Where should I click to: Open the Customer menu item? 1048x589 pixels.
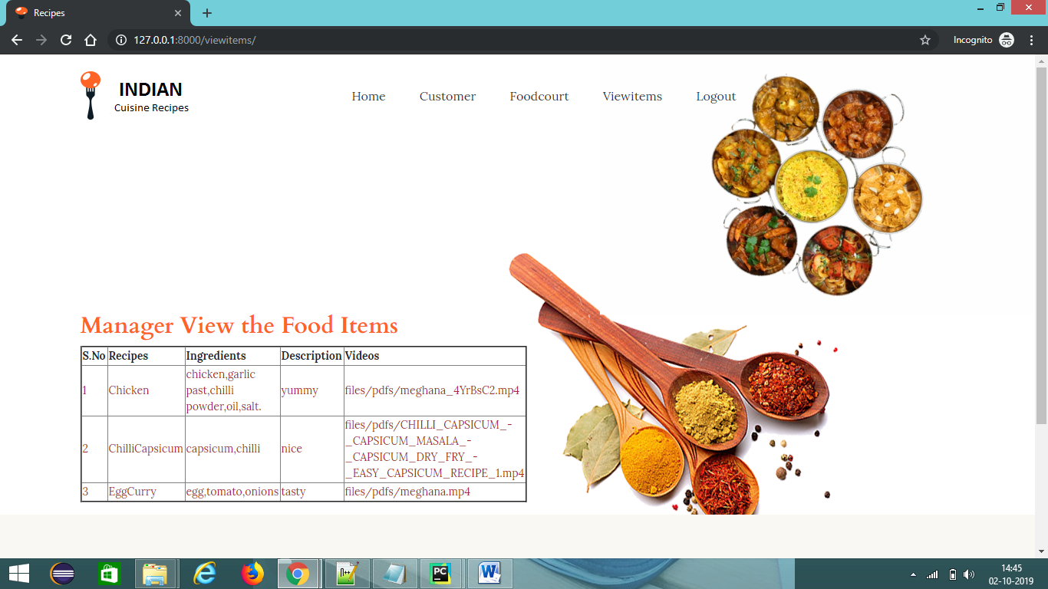447,97
